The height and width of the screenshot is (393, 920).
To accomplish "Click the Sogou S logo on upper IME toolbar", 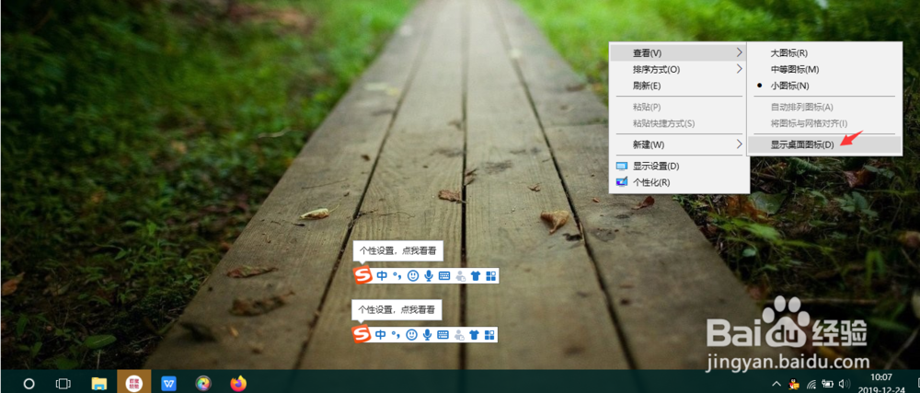I will click(x=363, y=275).
